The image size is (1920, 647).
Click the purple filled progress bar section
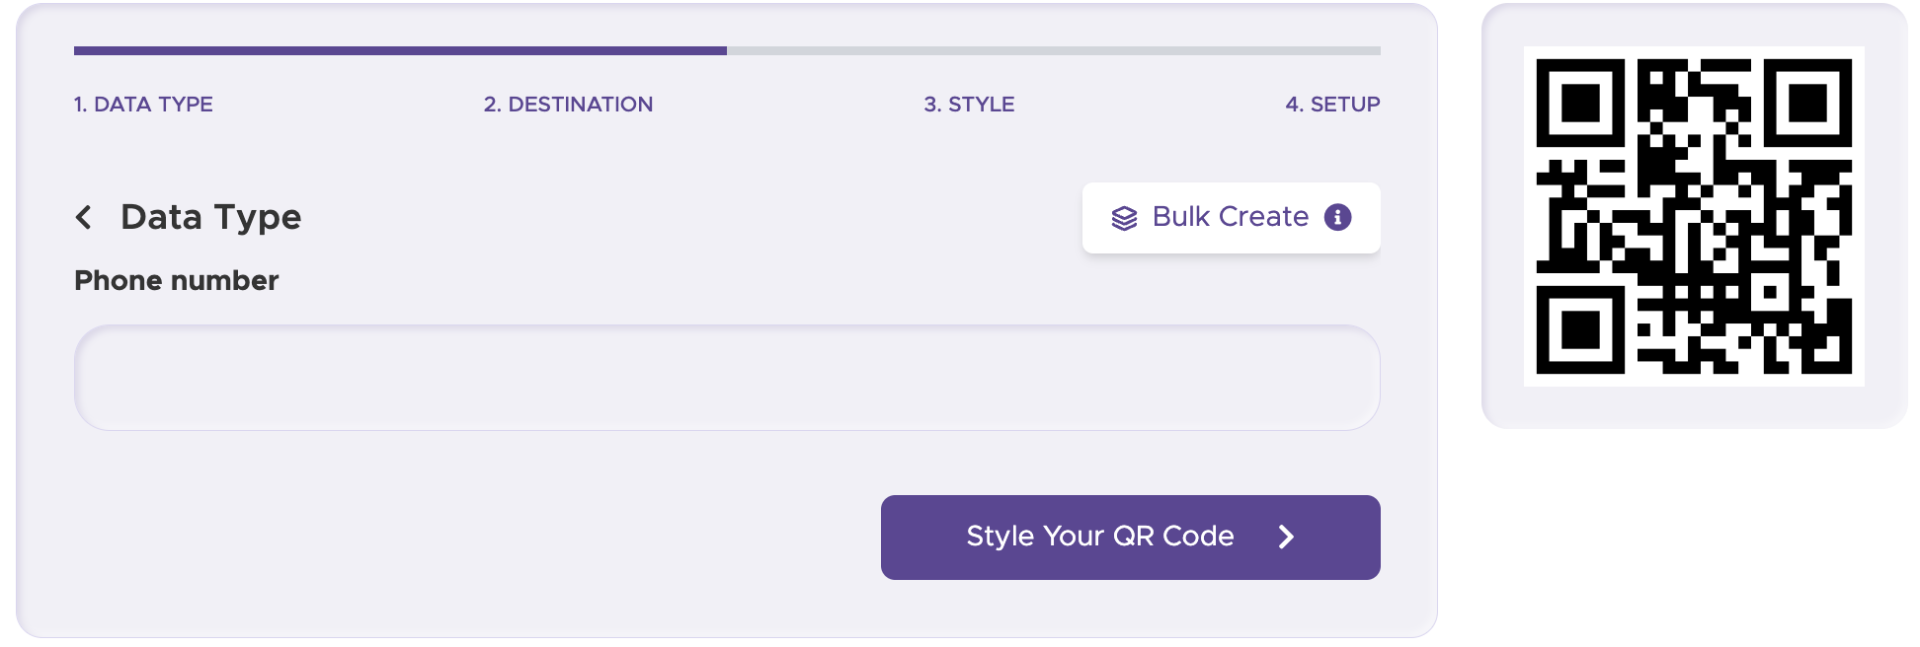pyautogui.click(x=400, y=50)
